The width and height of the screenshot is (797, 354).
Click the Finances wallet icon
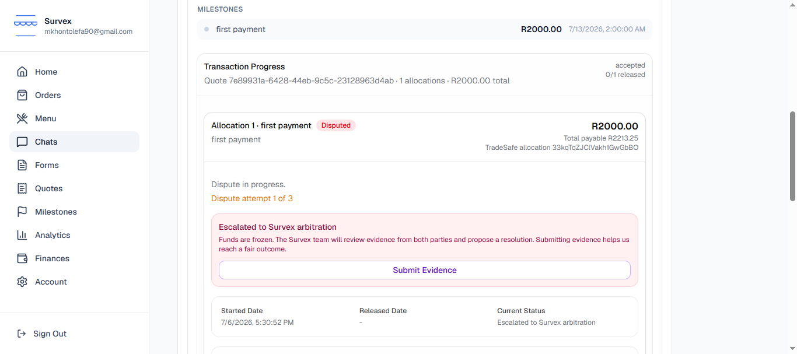(22, 258)
